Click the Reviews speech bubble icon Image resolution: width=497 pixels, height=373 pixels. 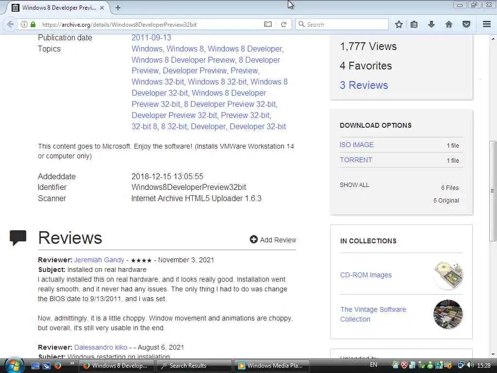point(18,237)
